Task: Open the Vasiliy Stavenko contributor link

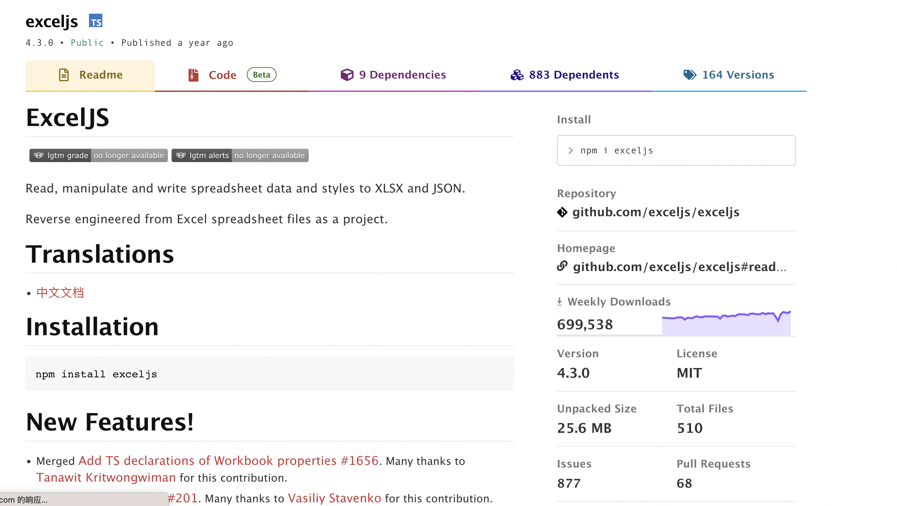Action: 334,498
